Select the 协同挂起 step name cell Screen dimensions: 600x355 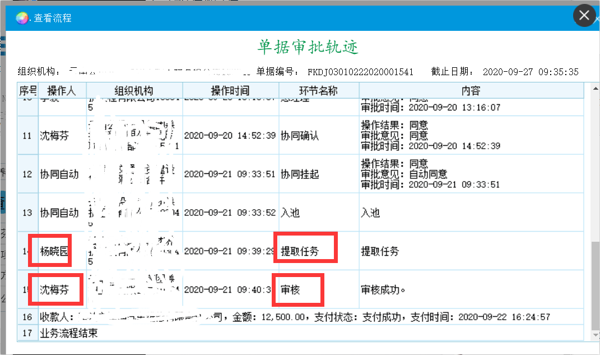(300, 174)
